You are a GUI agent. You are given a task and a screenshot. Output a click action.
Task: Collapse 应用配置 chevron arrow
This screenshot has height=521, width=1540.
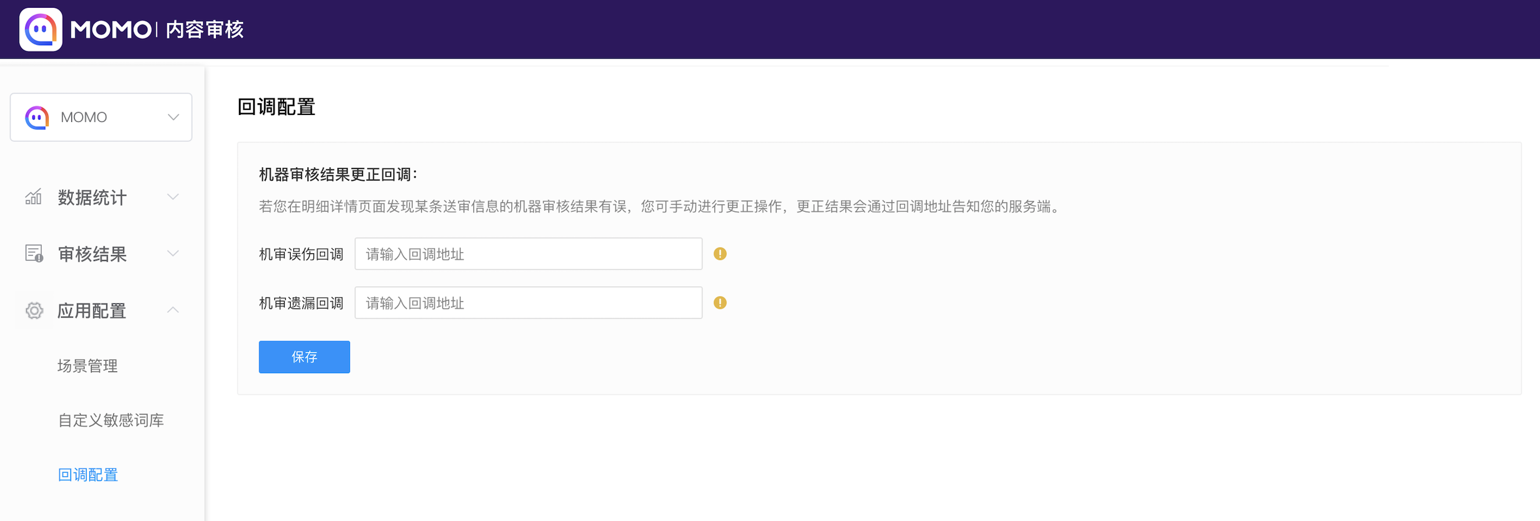[x=174, y=310]
